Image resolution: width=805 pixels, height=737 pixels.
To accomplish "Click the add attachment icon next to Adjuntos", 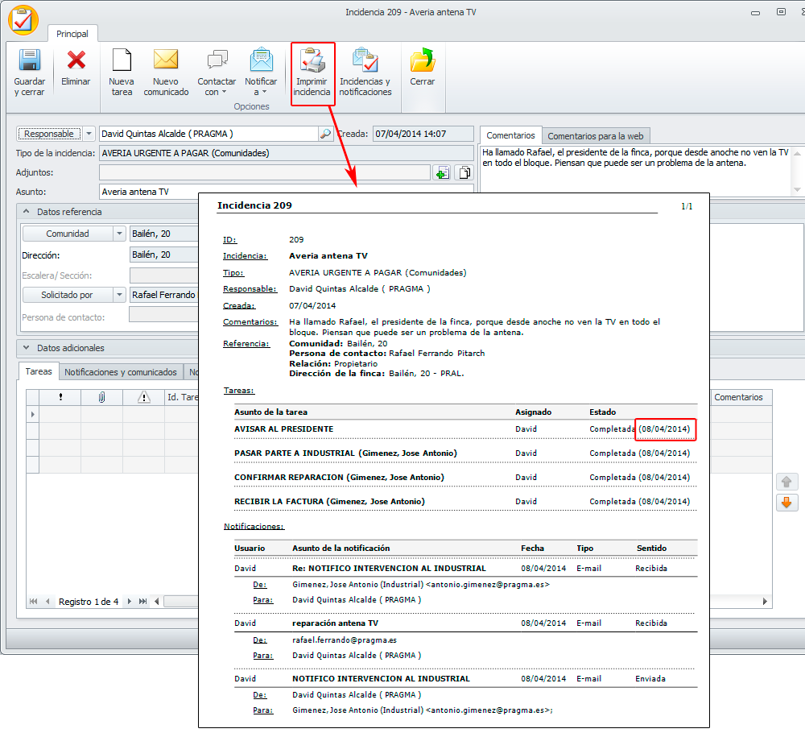I will [x=441, y=172].
